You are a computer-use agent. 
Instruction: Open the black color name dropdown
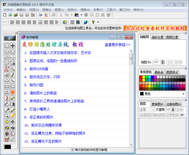coord(183,94)
